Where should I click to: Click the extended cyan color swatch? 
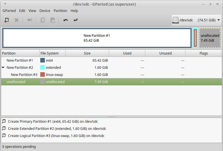[43, 67]
